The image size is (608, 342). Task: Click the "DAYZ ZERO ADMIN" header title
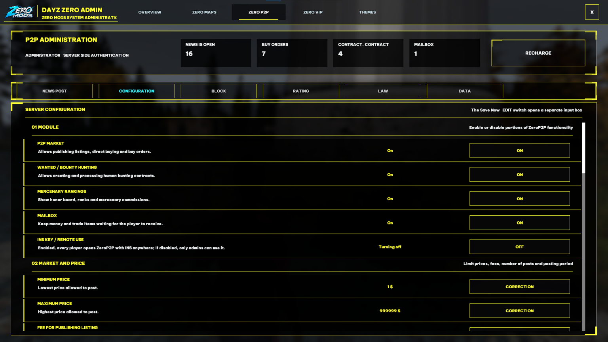[x=72, y=10]
